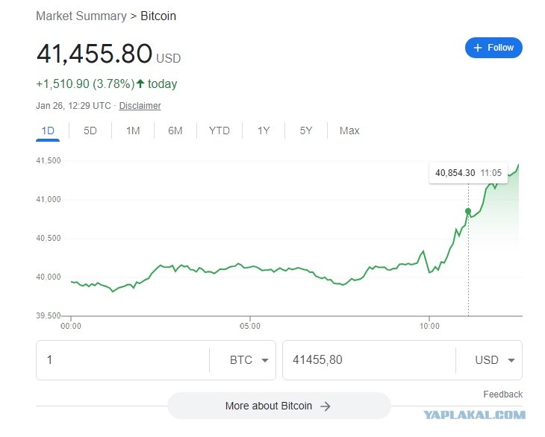This screenshot has width=545, height=437.
Task: Open the Disclaimer link
Action: coord(140,105)
